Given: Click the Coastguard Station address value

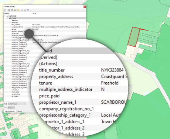Looking at the screenshot, I should (x=56, y=27).
